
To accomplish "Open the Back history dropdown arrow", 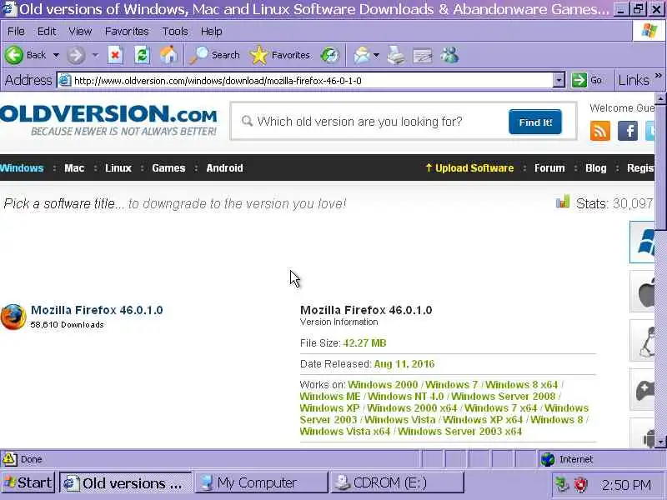I will pyautogui.click(x=56, y=55).
